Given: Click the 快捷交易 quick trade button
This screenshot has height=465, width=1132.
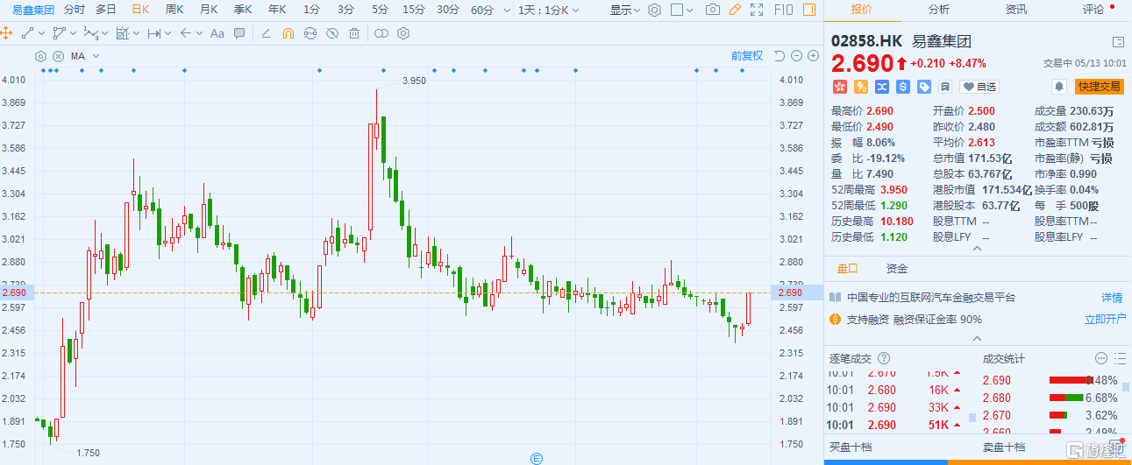Looking at the screenshot, I should [1100, 87].
